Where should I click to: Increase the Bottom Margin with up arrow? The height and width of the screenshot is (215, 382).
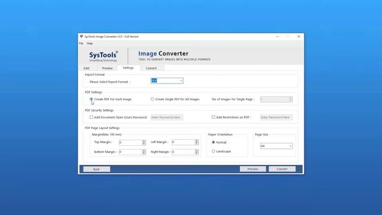coord(144,150)
